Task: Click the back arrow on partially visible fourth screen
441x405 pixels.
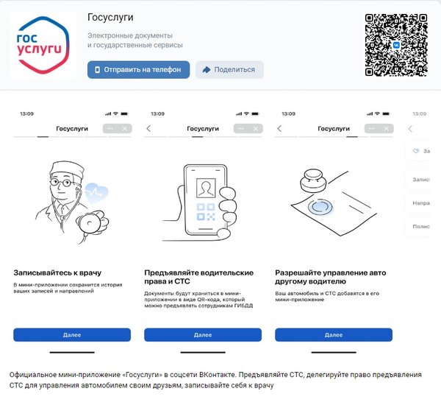Action: pos(410,129)
